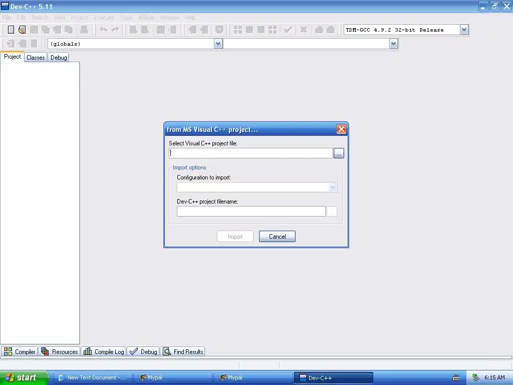Open the Compile Log bottom tab

pyautogui.click(x=104, y=351)
